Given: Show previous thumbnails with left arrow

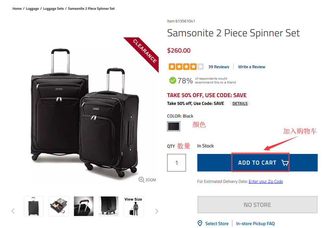Looking at the screenshot, I should (13, 211).
